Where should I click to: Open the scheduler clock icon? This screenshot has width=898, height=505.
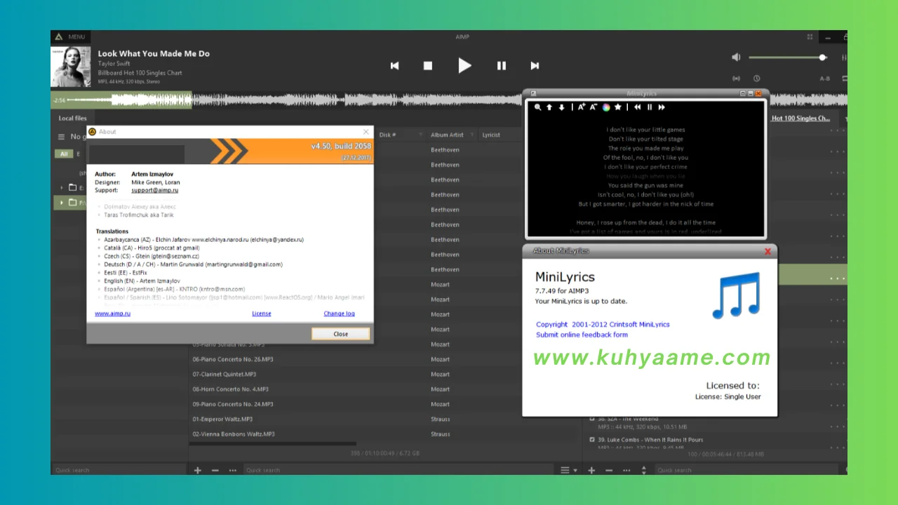point(757,79)
